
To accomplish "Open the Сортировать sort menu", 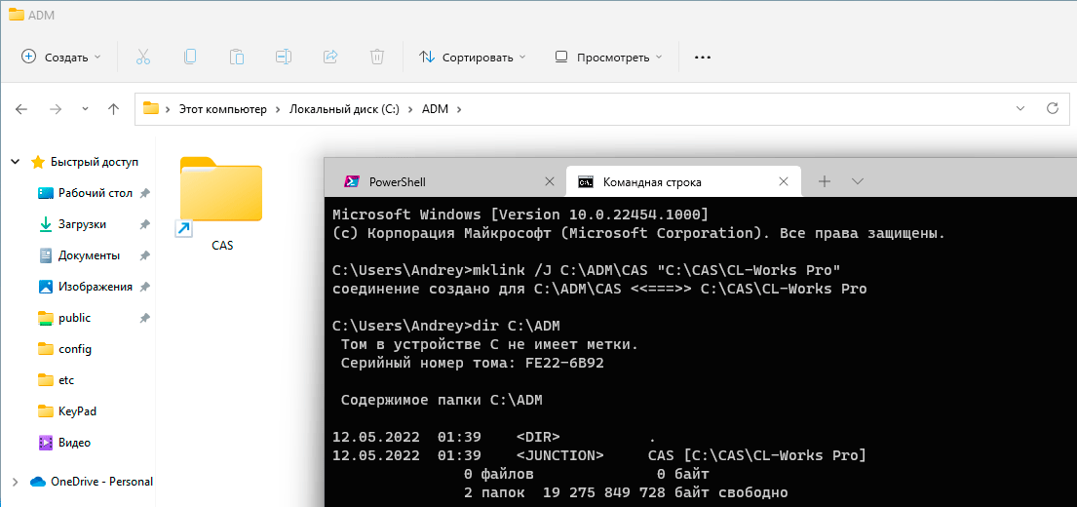I will point(472,57).
